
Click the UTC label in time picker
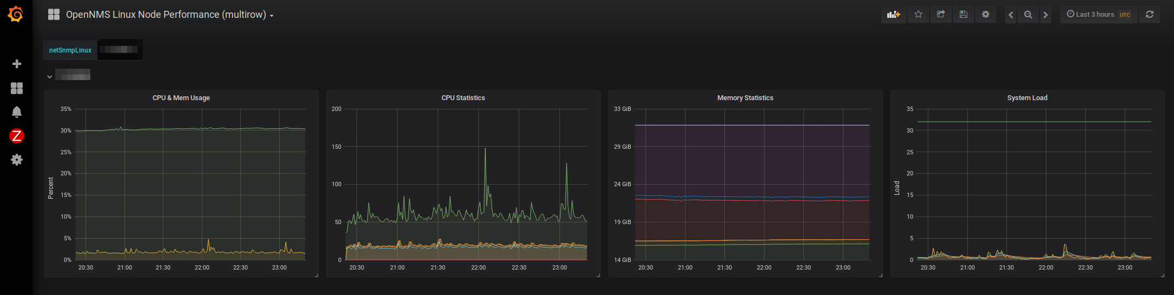[1125, 15]
